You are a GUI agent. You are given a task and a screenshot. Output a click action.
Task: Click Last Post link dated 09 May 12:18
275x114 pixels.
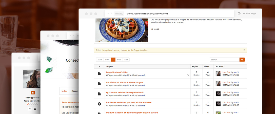point(226,102)
